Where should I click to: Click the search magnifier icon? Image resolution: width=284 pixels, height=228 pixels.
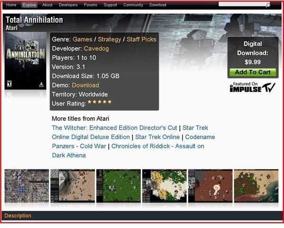(268, 5)
